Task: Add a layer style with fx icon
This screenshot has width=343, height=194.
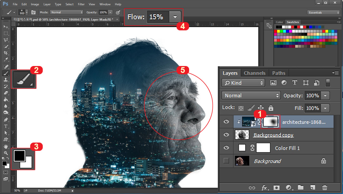Action: pos(265,187)
